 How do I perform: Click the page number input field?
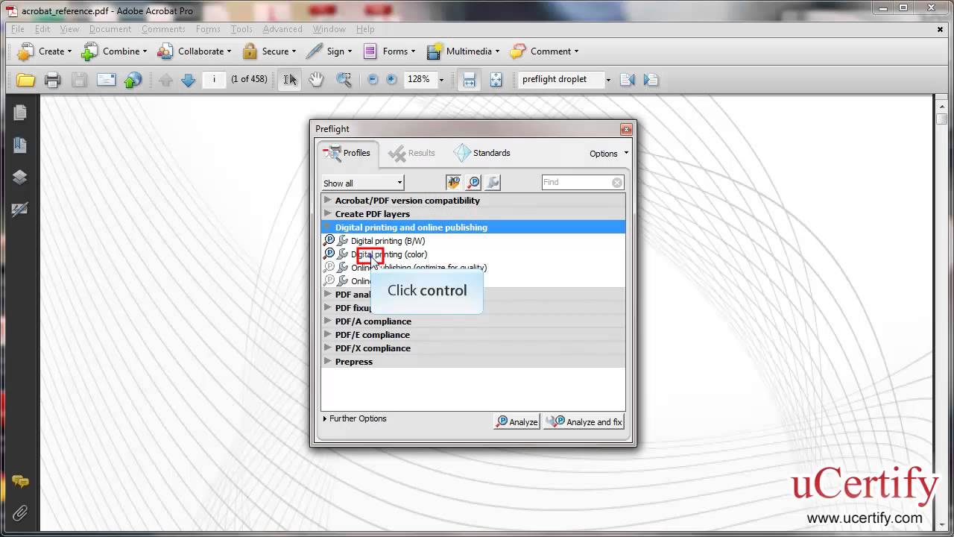214,79
